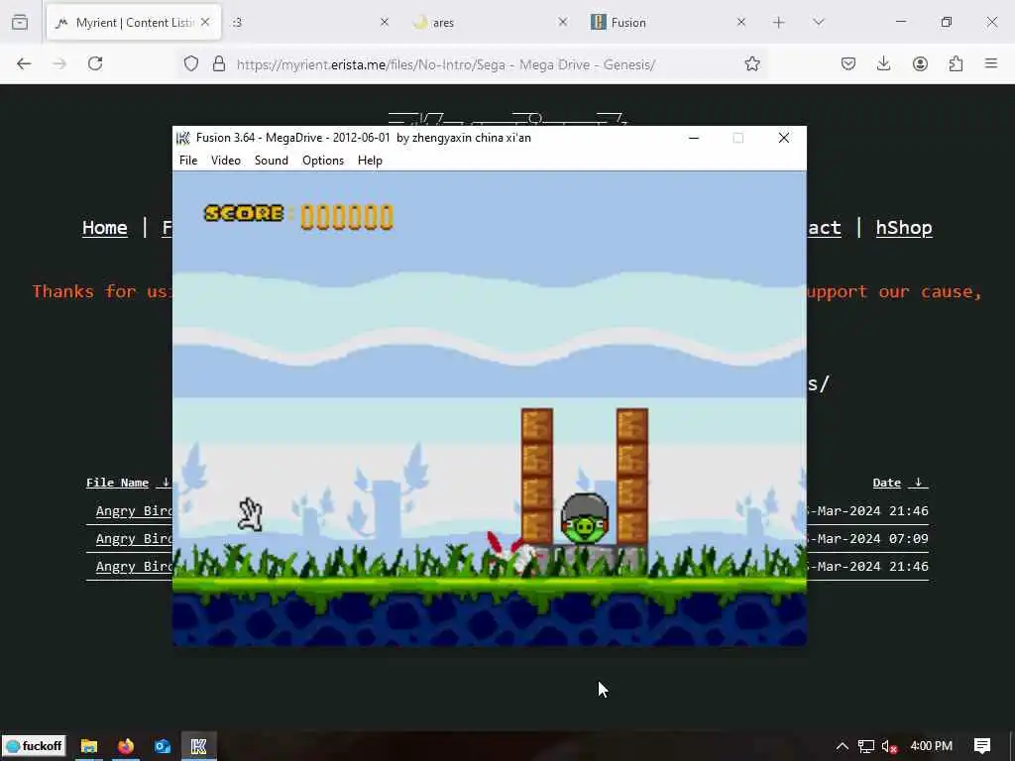
Task: Open the Sound menu in Fusion
Action: click(272, 161)
